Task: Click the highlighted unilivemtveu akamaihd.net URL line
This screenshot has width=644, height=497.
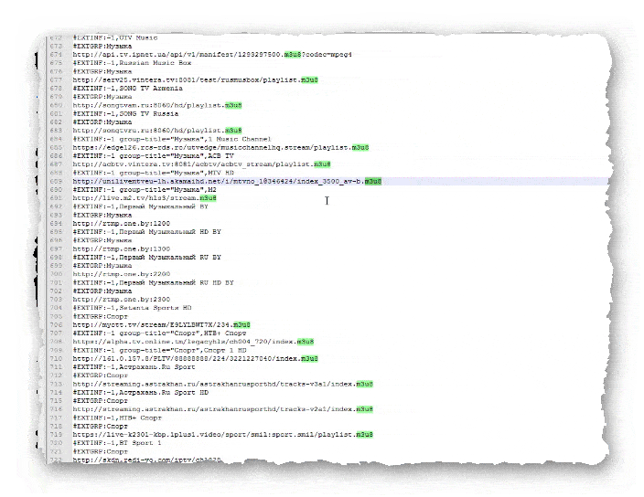Action: [x=227, y=181]
